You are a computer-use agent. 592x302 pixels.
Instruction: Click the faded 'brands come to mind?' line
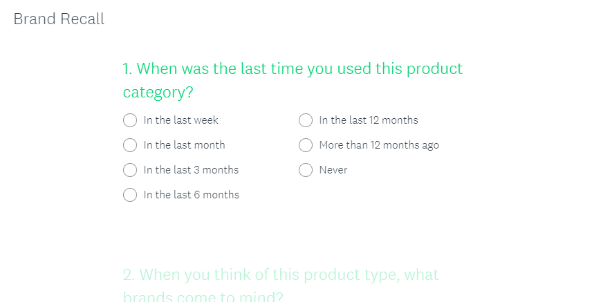[203, 297]
